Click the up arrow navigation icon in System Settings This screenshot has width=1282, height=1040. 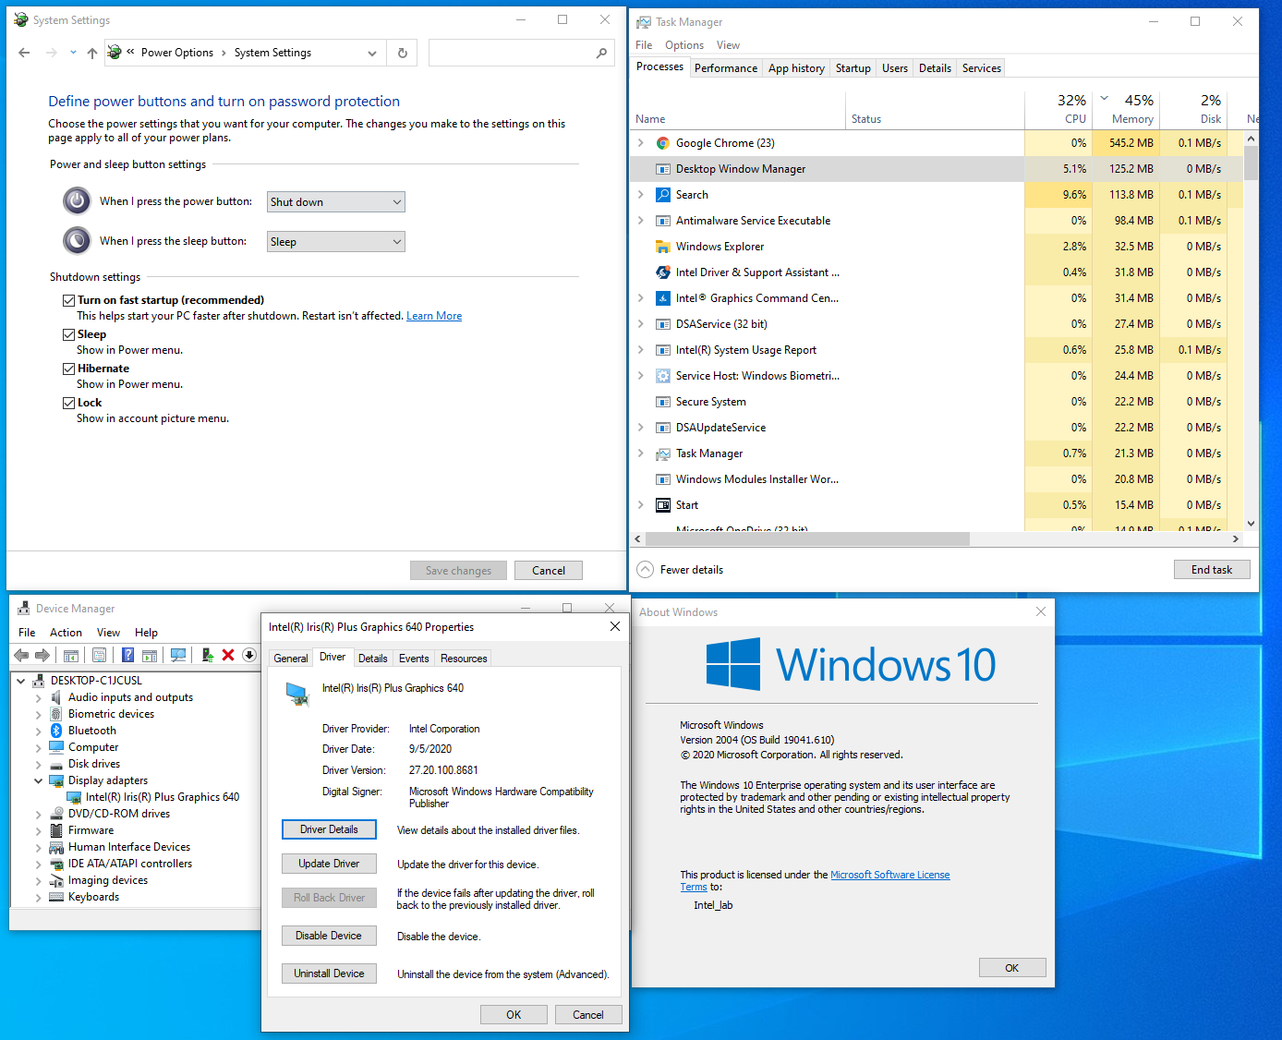92,53
